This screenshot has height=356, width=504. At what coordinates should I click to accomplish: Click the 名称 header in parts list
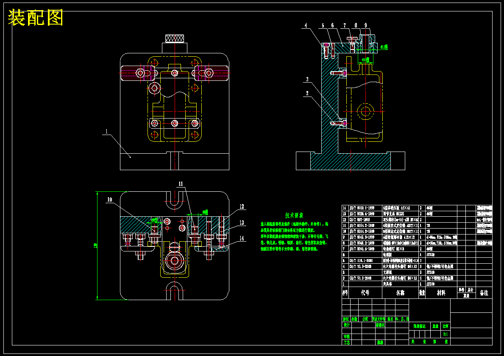coord(400,293)
